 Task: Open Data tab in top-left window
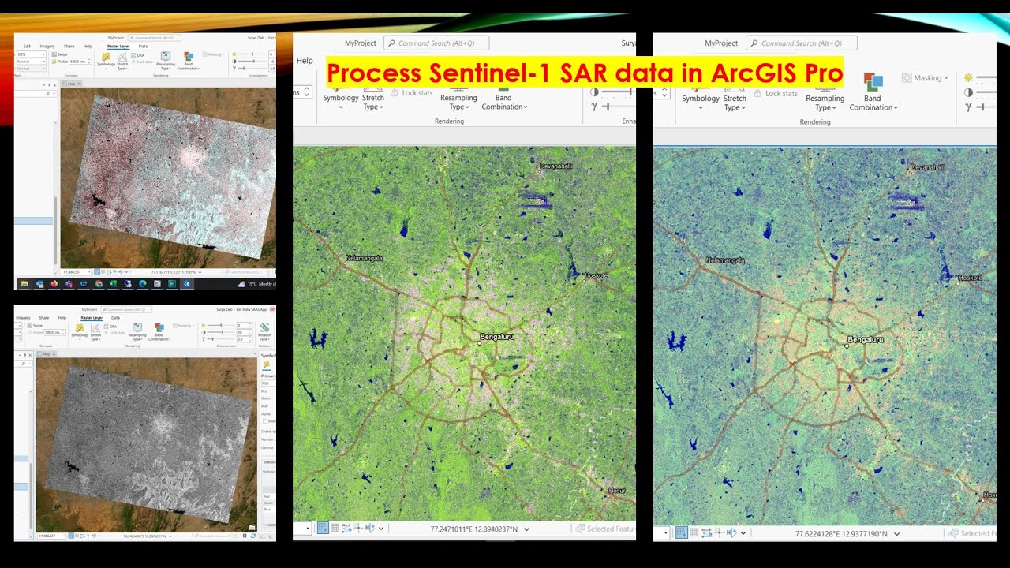143,47
